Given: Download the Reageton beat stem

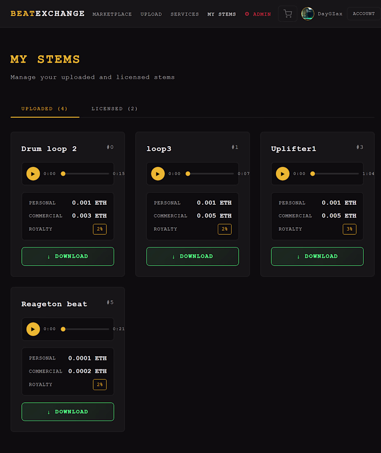Looking at the screenshot, I should point(68,411).
